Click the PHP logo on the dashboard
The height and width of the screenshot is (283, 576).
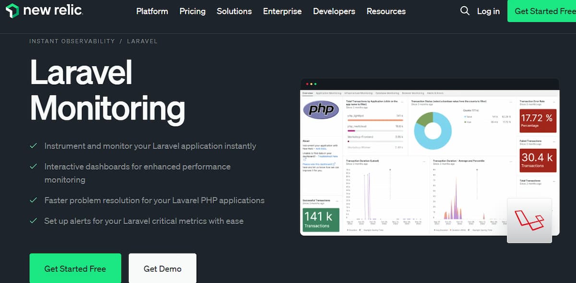pos(320,109)
